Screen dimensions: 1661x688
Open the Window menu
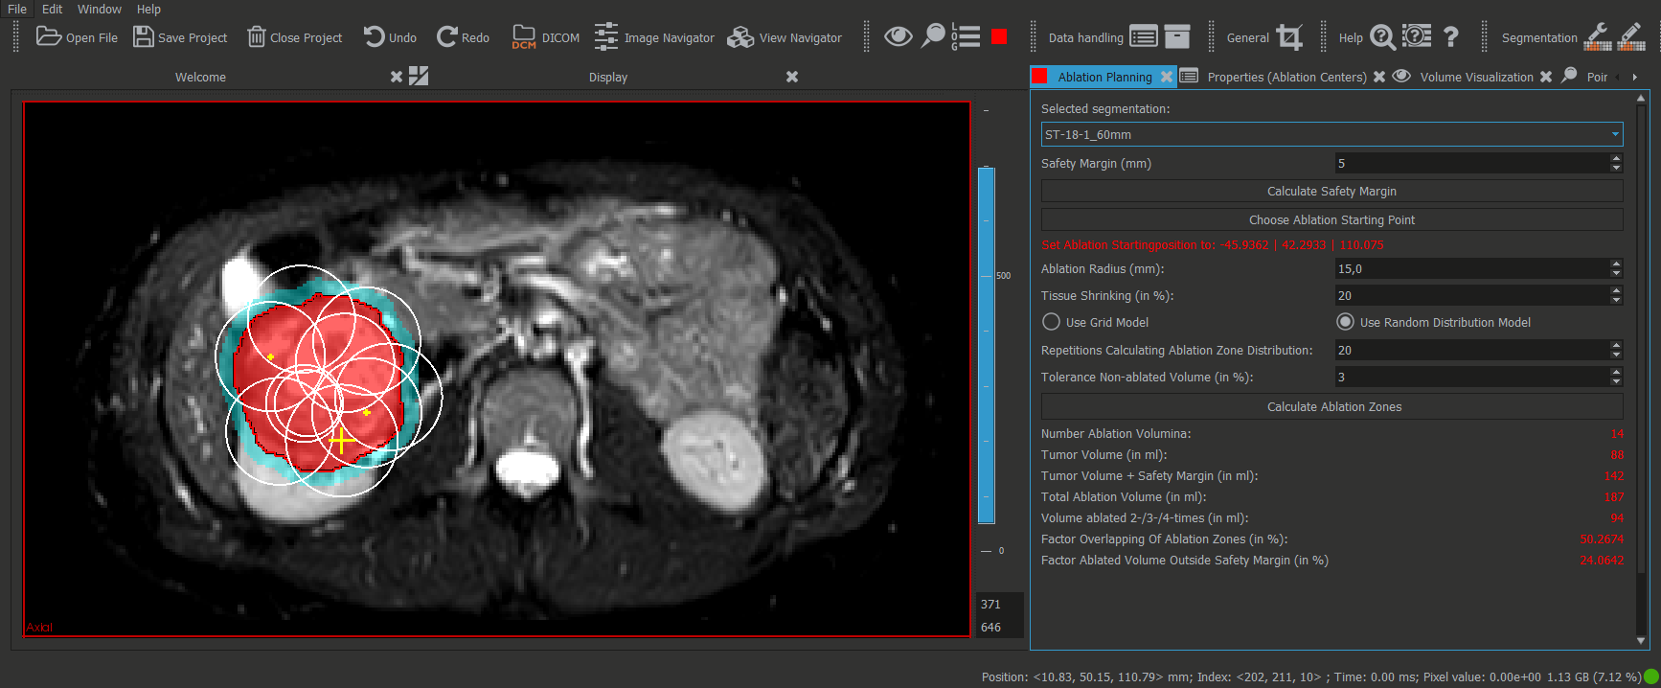click(99, 9)
